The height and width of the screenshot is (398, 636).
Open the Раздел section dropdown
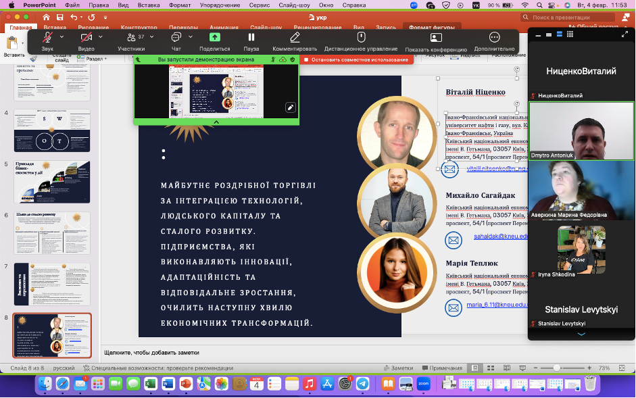(93, 59)
